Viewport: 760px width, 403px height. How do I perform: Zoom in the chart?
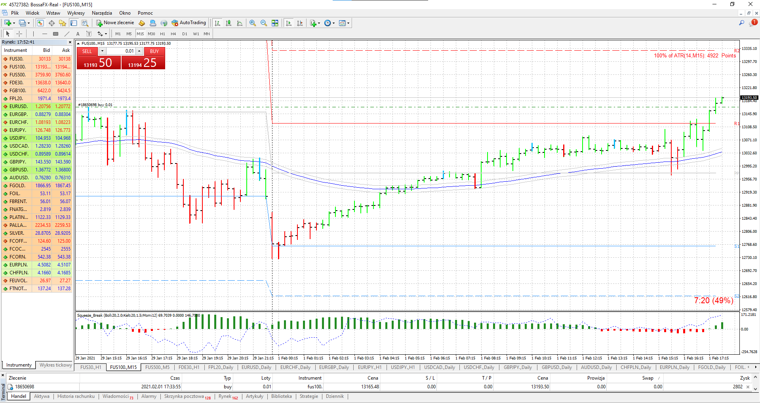point(253,23)
